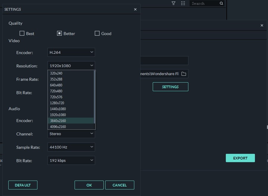Viewport: 268px width, 196px height.
Task: Click the CANCEL button
Action: [120, 185]
